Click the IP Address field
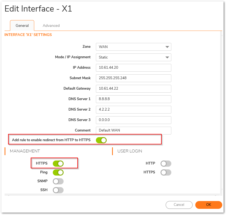Image resolution: width=226 pixels, height=215 pixels. pyautogui.click(x=133, y=68)
